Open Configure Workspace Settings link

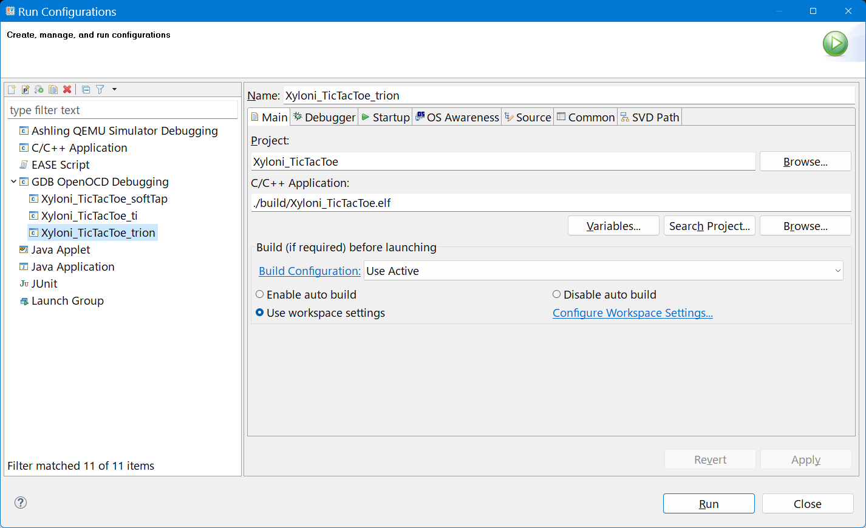coord(632,313)
